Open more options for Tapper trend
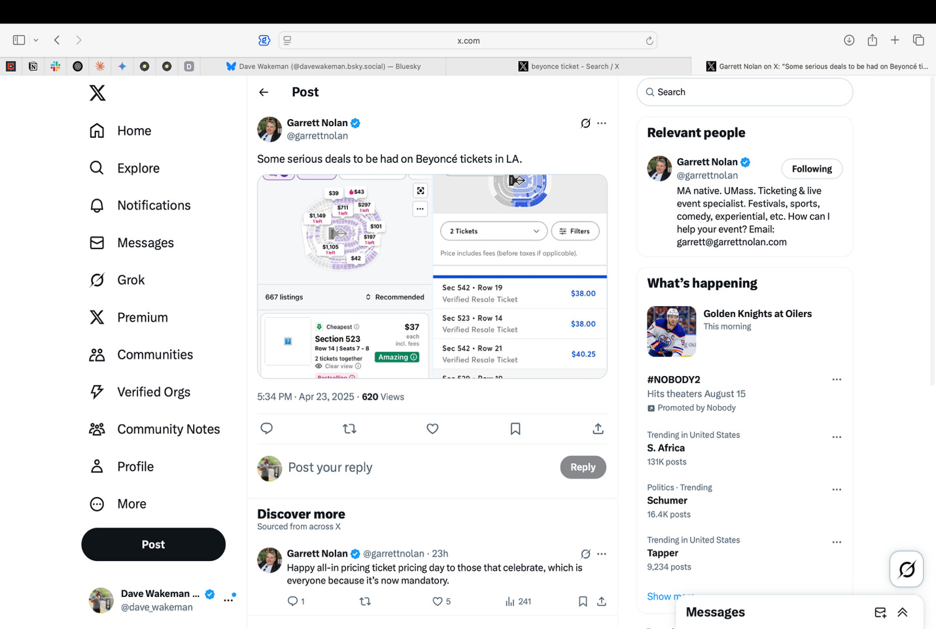 (837, 542)
